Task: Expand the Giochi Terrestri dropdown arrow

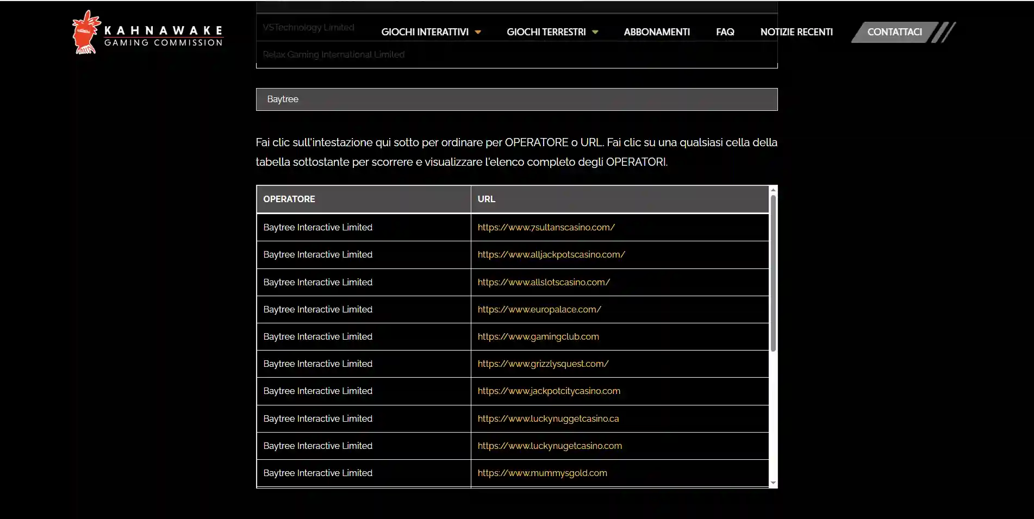Action: (595, 32)
